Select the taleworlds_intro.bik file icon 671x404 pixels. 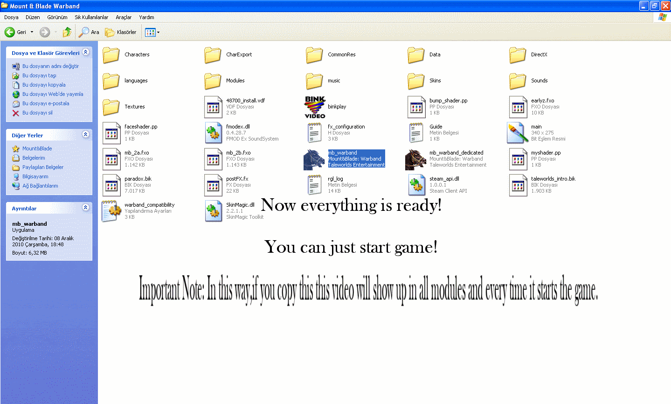click(x=518, y=185)
